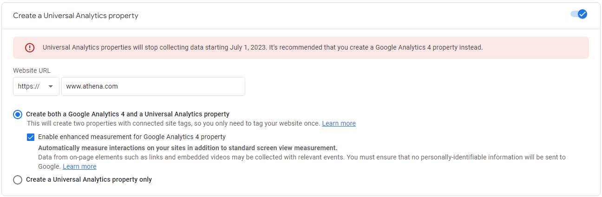Screen dimensions: 602x197
Task: Select Create a Universal Analytics property only radio
Action: click(18, 179)
